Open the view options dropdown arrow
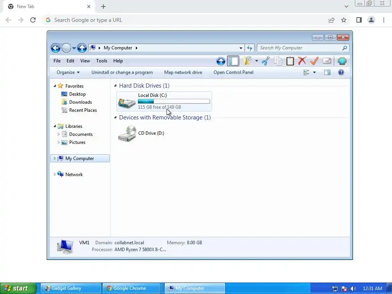This screenshot has width=392, height=294. point(315,72)
